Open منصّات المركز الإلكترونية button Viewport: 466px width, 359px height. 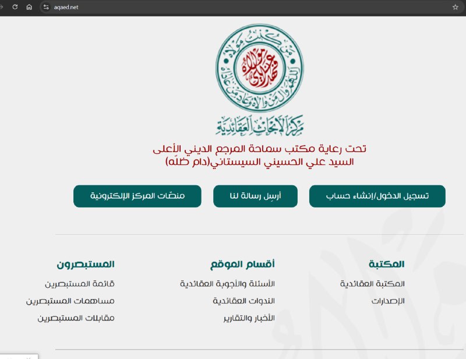pos(137,196)
